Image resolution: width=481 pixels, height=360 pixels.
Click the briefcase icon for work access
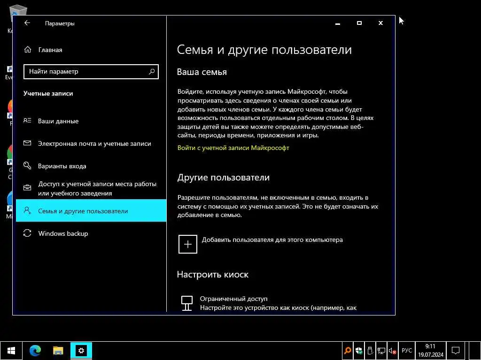click(27, 187)
